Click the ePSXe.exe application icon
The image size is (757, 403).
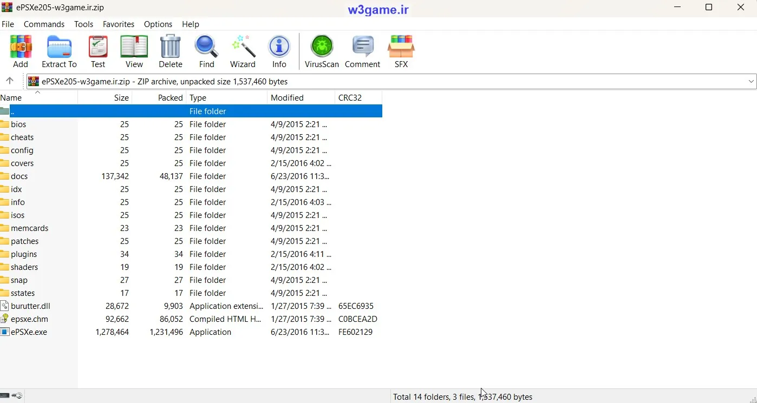pyautogui.click(x=4, y=332)
